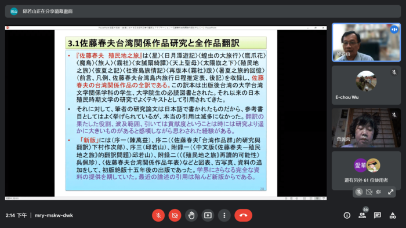Open more options three-dot menu
Screen dimensions: 406x228
[224, 215]
